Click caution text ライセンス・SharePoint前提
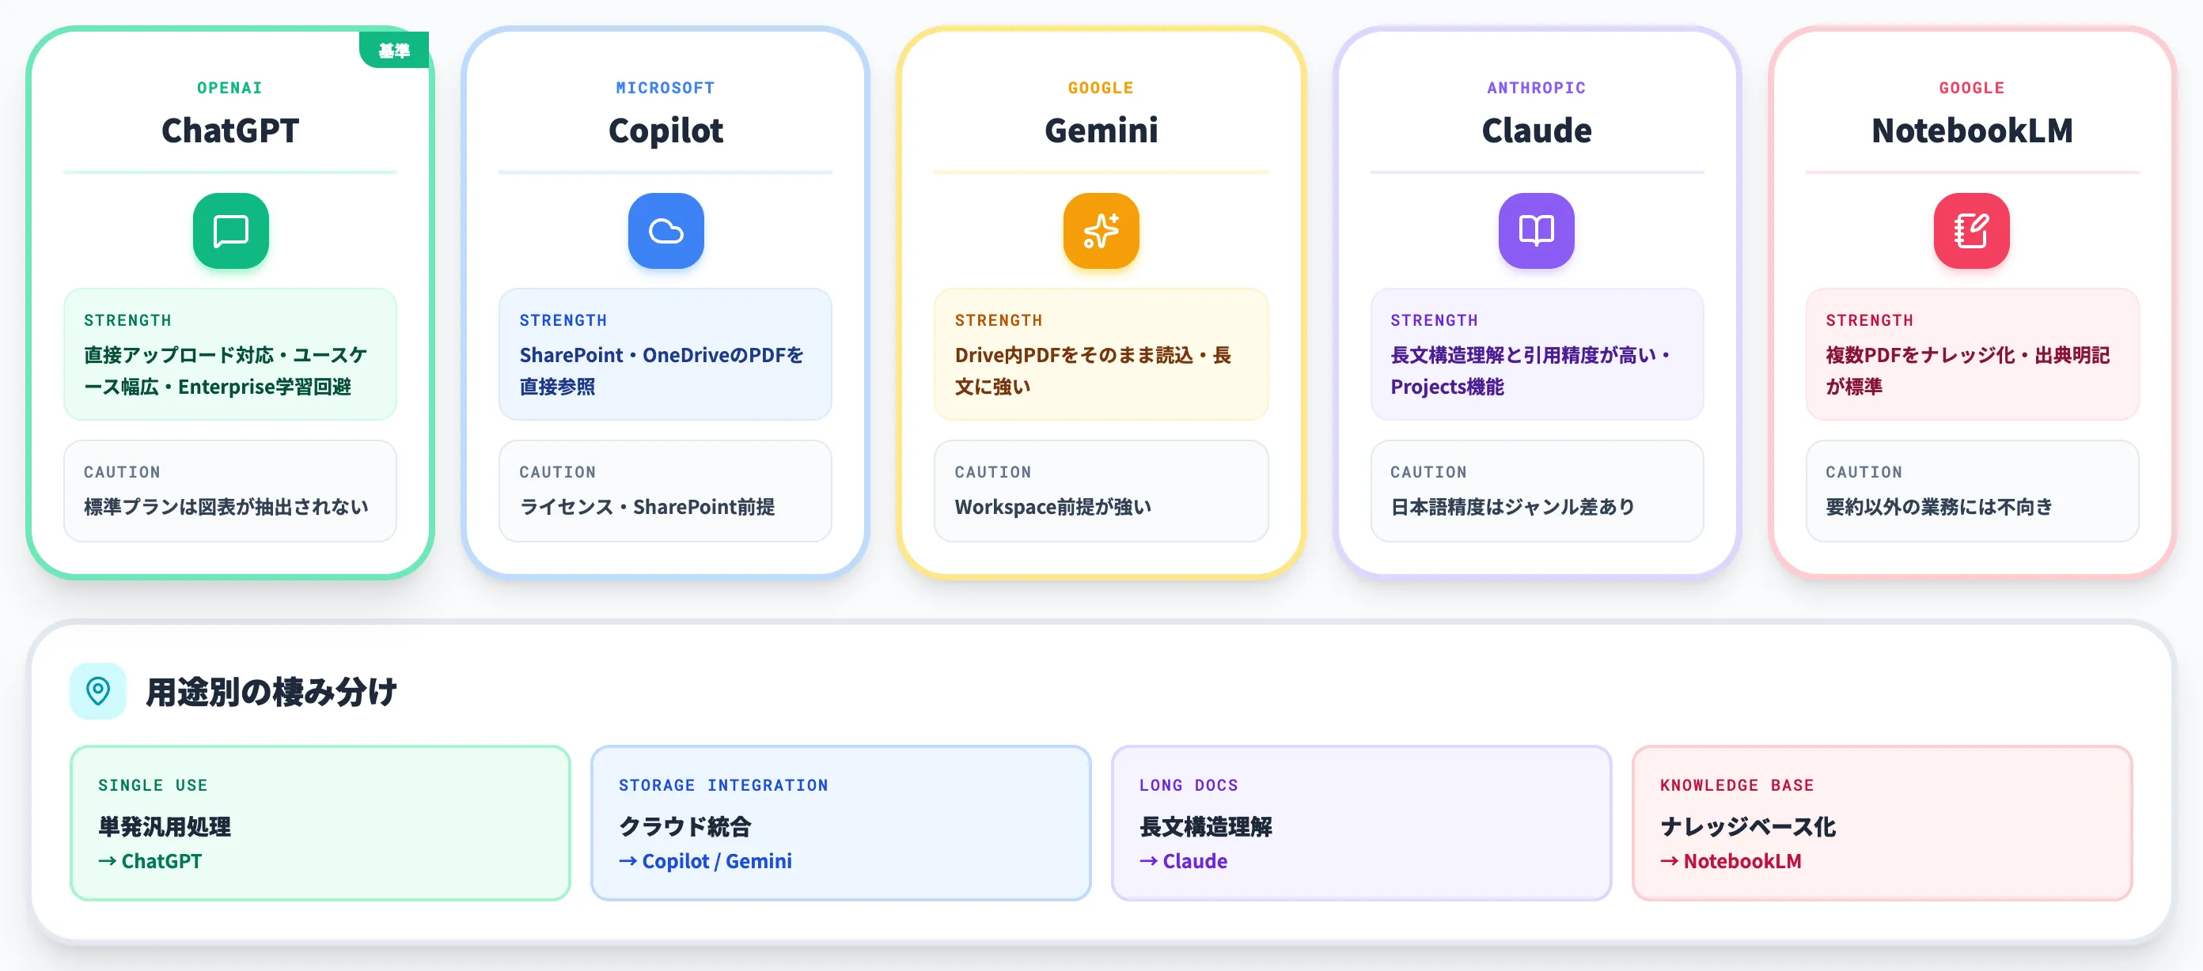 click(646, 507)
